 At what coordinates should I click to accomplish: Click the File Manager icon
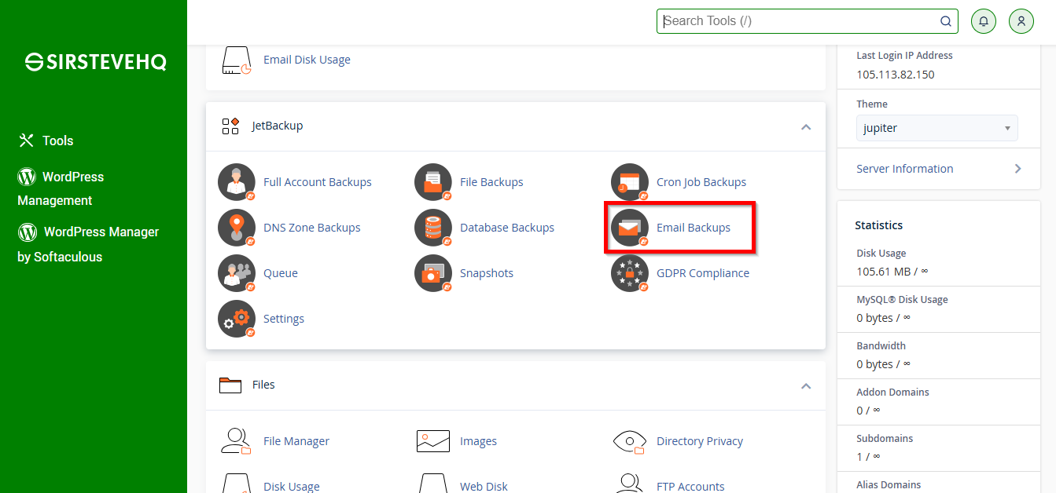pyautogui.click(x=236, y=441)
